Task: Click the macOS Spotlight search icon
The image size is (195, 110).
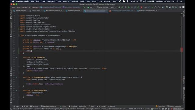Action: pyautogui.click(x=177, y=1)
